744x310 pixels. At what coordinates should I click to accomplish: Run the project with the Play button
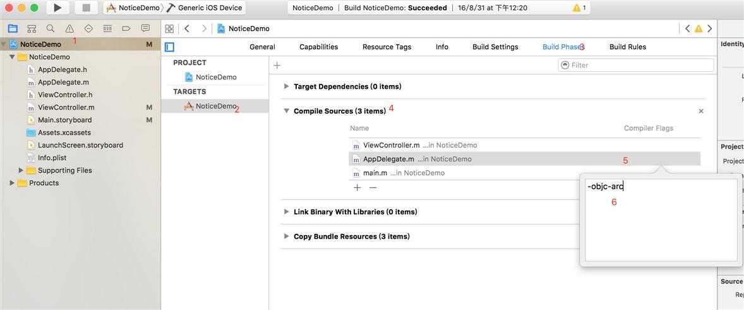click(57, 8)
